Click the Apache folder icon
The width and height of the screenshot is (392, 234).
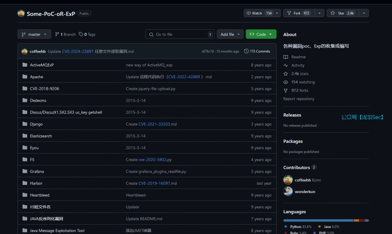[25, 77]
